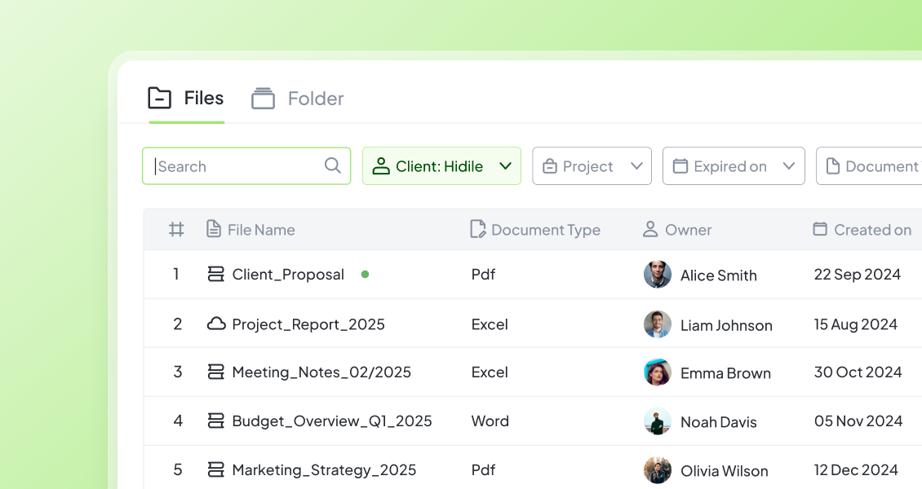The width and height of the screenshot is (922, 489).
Task: Open the Client: Hidile filter dropdown
Action: 441,166
